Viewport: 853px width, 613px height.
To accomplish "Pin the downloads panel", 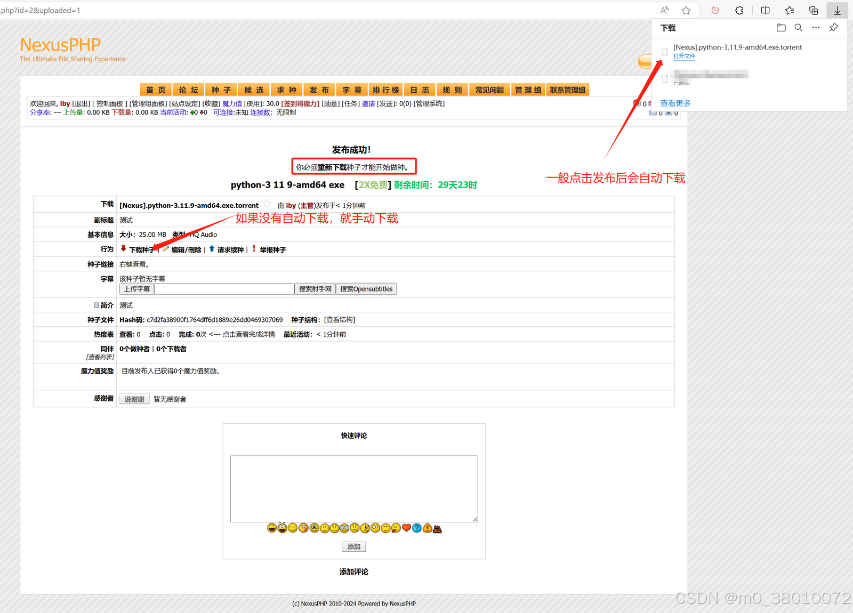I will click(833, 28).
